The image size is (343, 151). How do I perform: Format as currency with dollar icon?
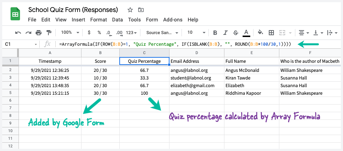pos(89,33)
